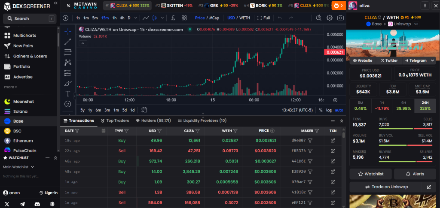The image size is (440, 208).
Task: Select the crosshair cursor drawing tool
Action: [x=67, y=32]
